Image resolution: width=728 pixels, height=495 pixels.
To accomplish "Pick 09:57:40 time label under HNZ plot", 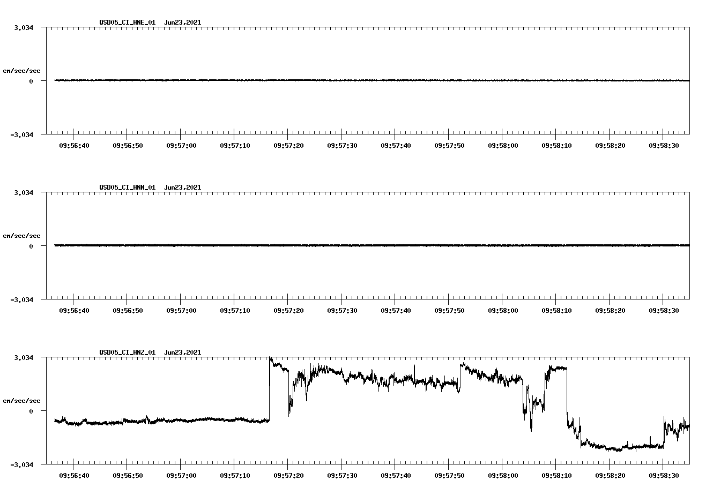I will click(x=396, y=475).
